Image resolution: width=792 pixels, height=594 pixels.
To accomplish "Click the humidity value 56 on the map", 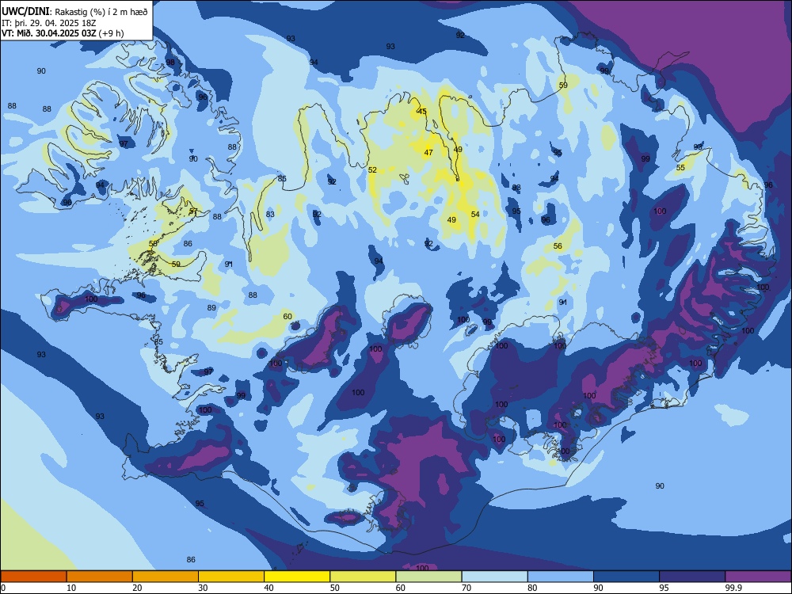I will pos(558,246).
